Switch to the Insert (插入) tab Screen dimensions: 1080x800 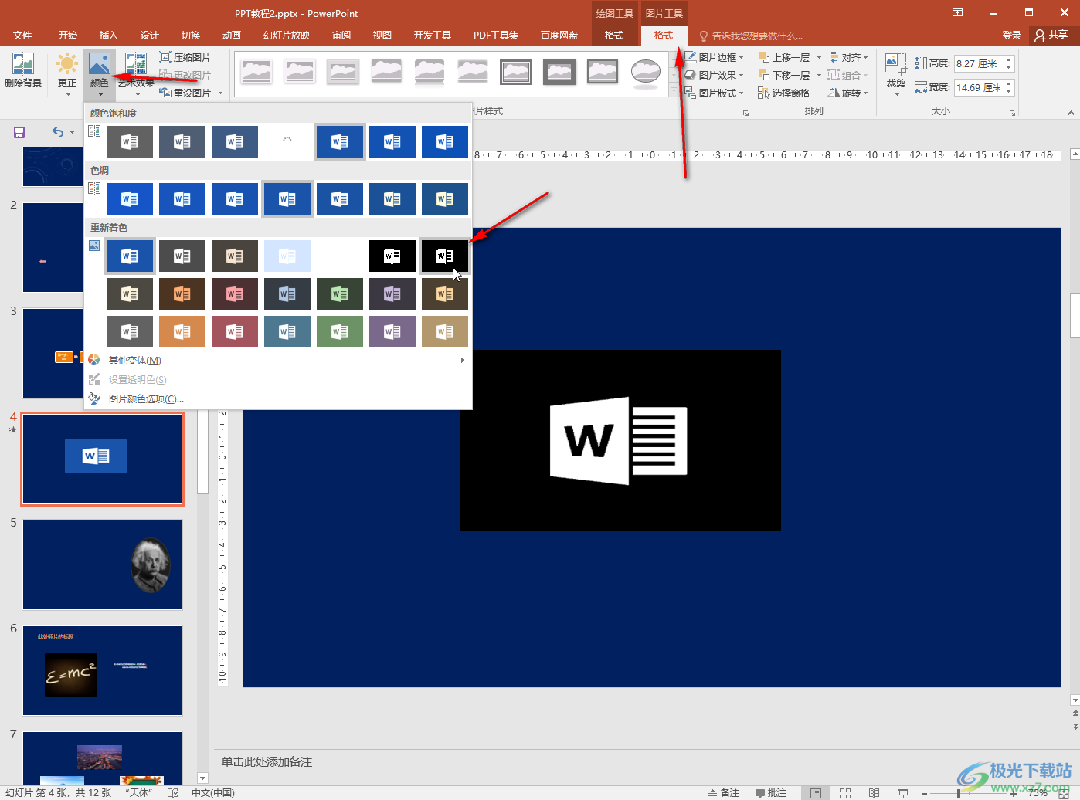pos(109,36)
